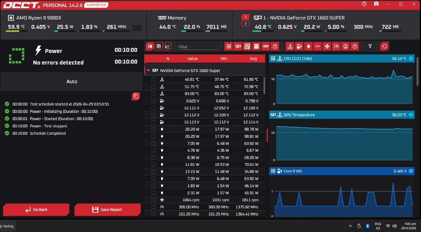Toggle the current sensor type filter
The image size is (421, 232).
point(318,46)
